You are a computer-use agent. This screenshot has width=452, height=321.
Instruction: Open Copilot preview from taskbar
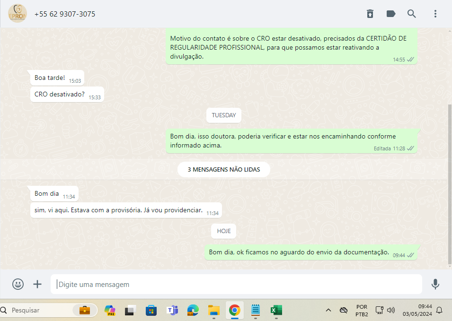110,310
